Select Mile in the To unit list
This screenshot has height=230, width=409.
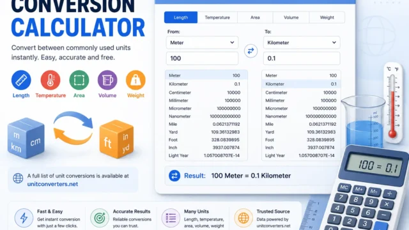(301, 124)
